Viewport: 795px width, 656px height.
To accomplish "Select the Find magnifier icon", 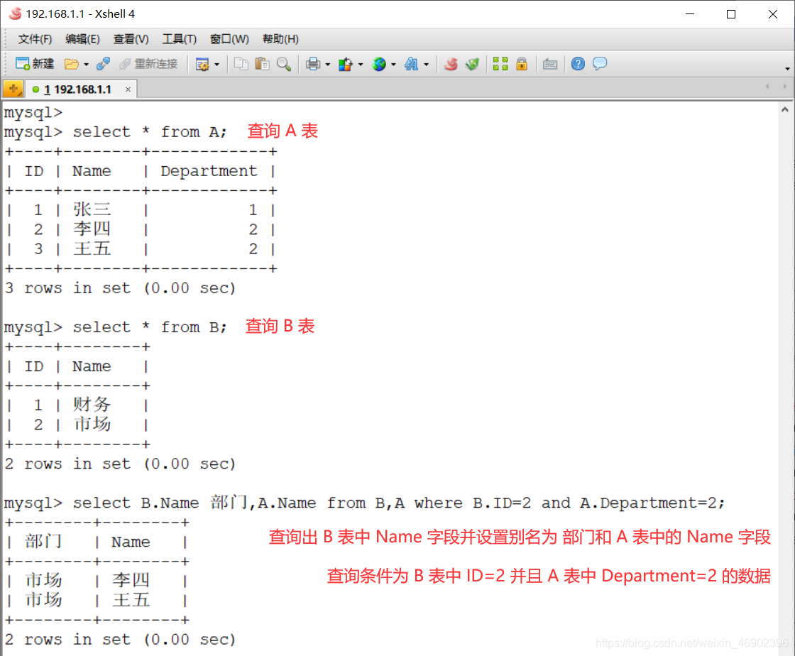I will (283, 64).
